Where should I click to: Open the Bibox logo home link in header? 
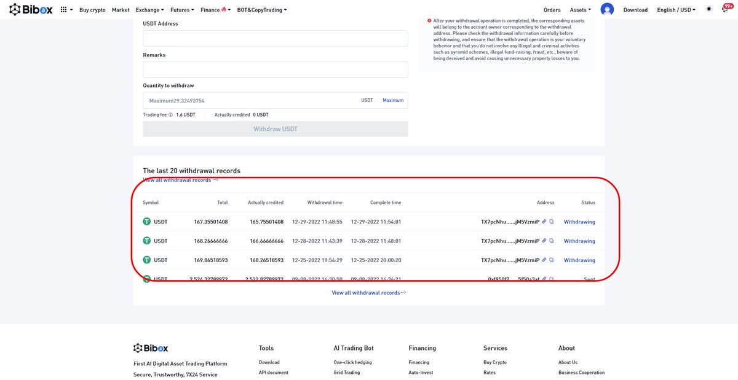[32, 10]
